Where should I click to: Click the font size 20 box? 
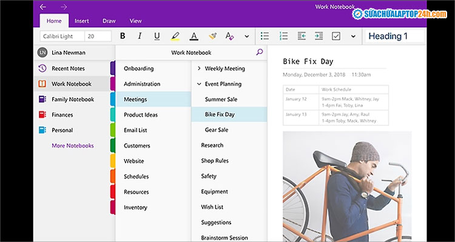pos(98,36)
